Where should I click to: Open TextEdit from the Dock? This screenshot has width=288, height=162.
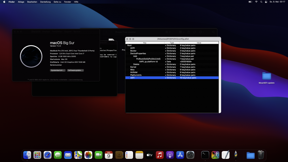tap(226, 155)
